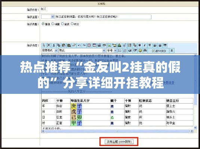Click the undo arrow icon

[x=79, y=45]
